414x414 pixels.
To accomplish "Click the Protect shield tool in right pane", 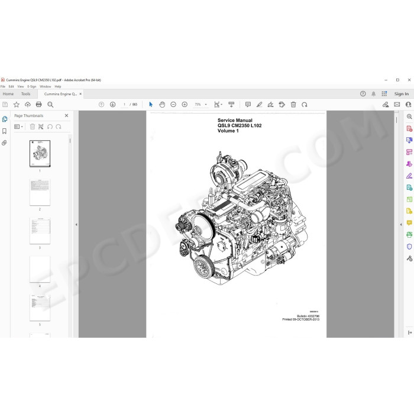I will click(409, 247).
